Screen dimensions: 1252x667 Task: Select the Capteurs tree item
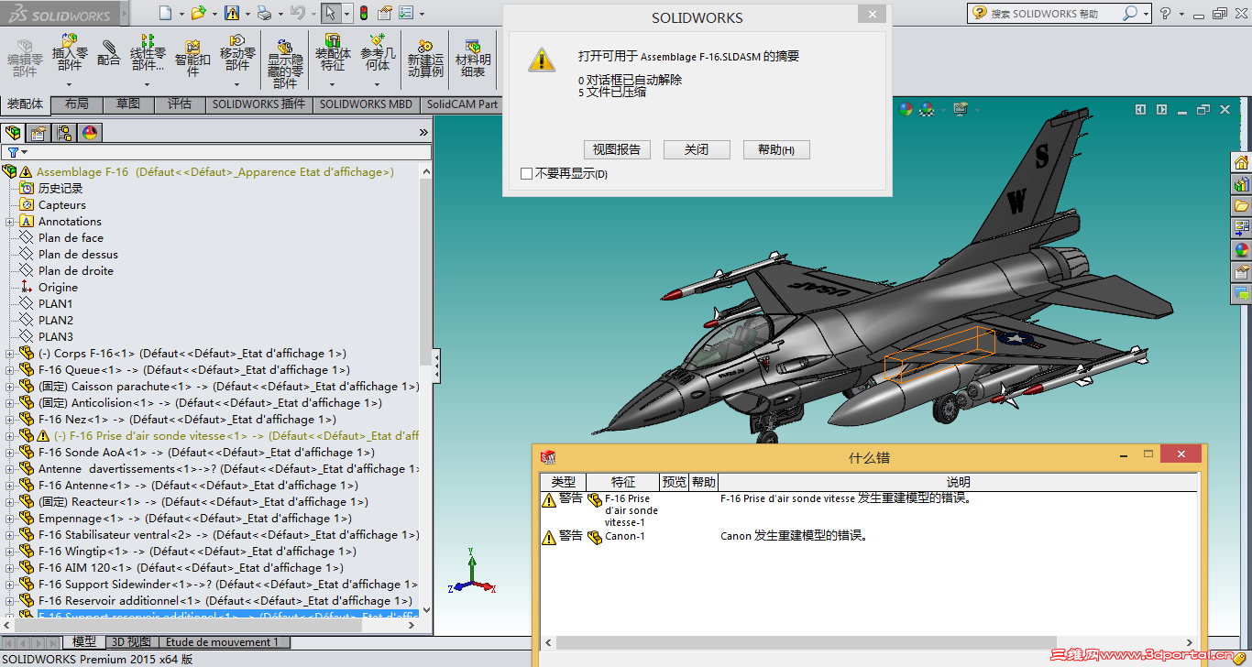coord(61,205)
